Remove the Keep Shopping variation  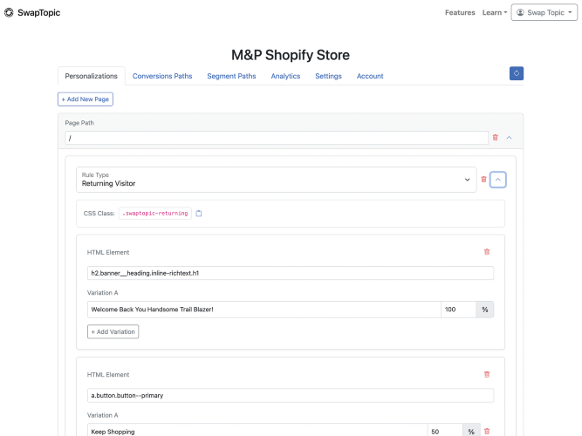pos(487,431)
